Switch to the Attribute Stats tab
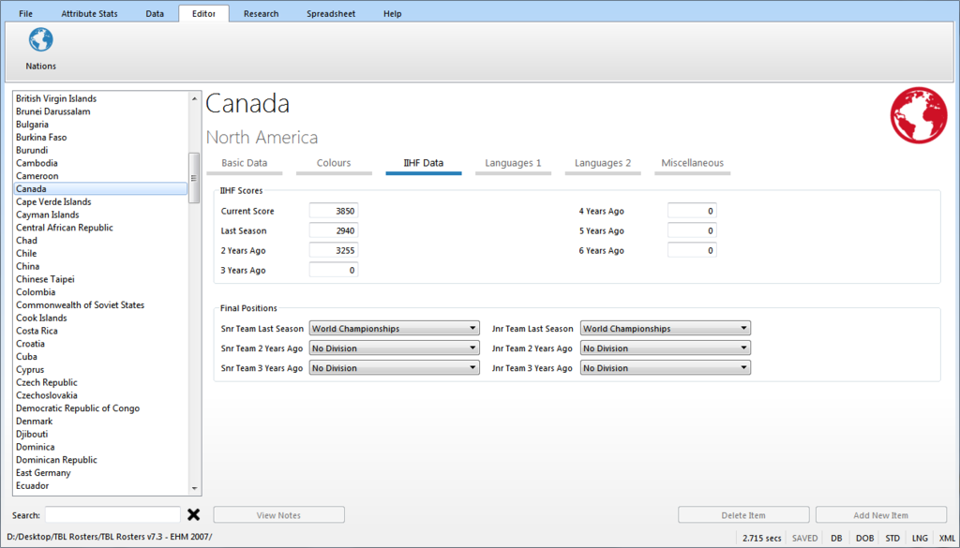Screen dimensions: 960x548 coord(89,13)
